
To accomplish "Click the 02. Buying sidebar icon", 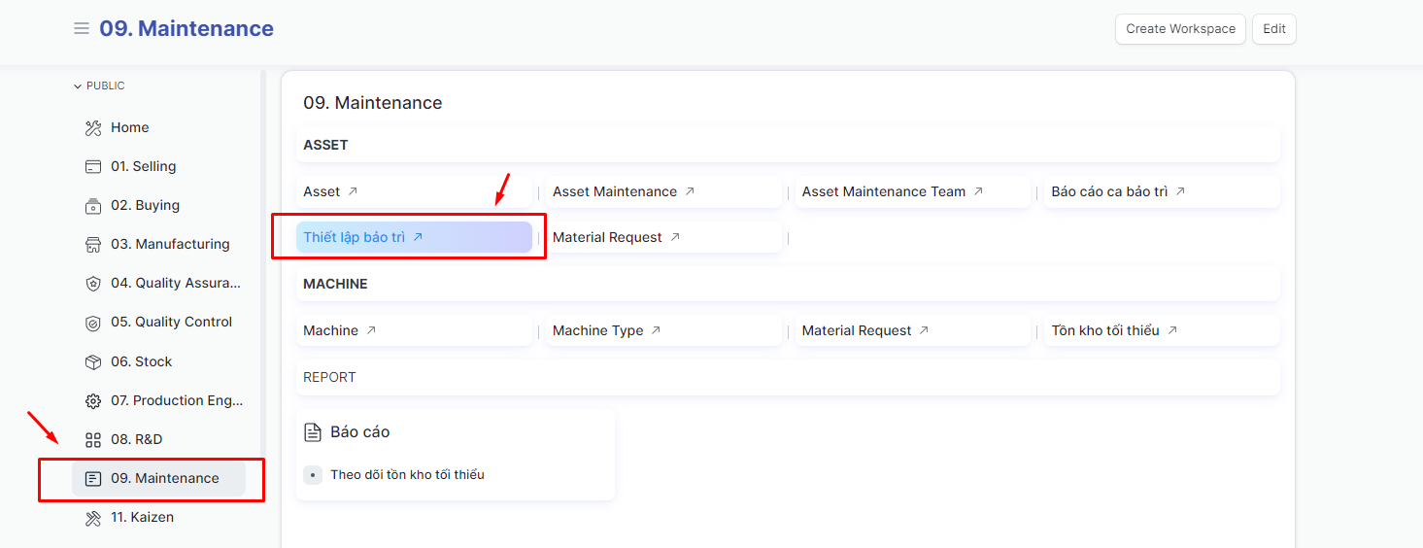I will (93, 206).
